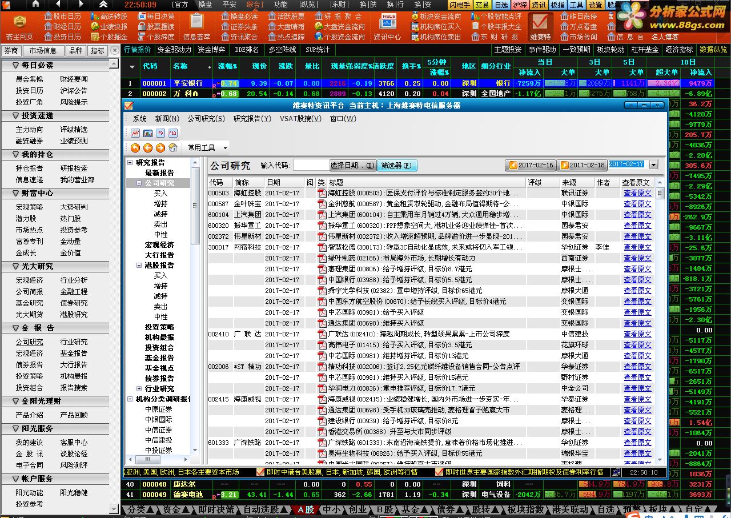731x518 pixels.
Task: Click the F9 toolbar icon
Action: (160, 133)
